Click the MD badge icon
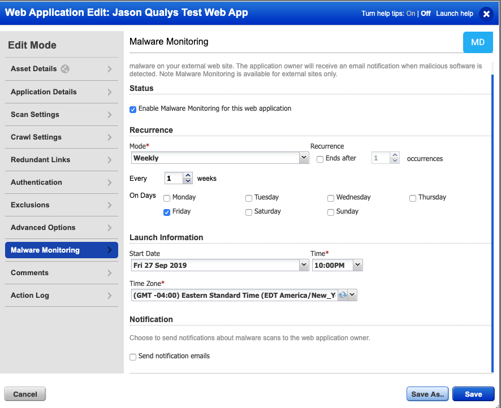The width and height of the screenshot is (501, 408). (478, 42)
